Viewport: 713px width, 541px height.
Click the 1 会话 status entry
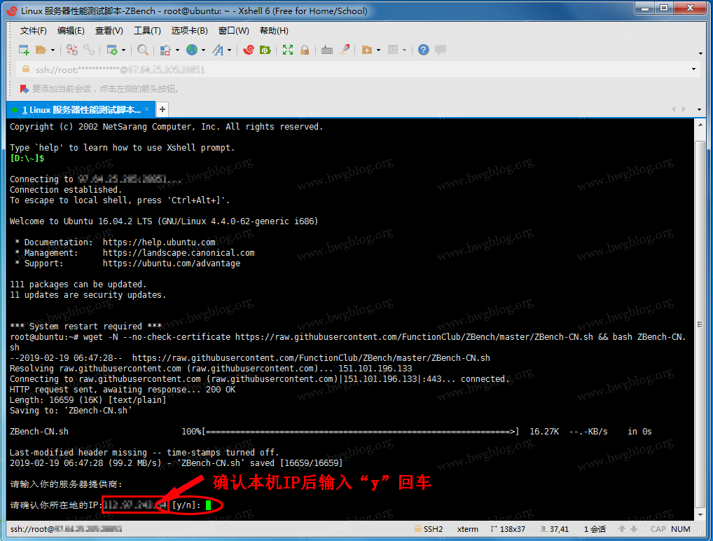[x=595, y=529]
